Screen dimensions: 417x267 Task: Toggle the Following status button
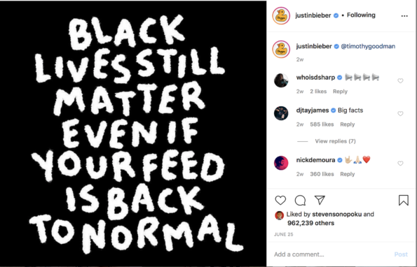pos(361,15)
